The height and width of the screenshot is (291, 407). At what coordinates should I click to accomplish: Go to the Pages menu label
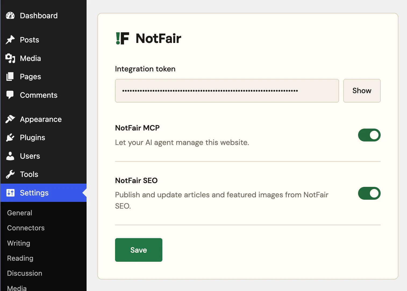[30, 77]
